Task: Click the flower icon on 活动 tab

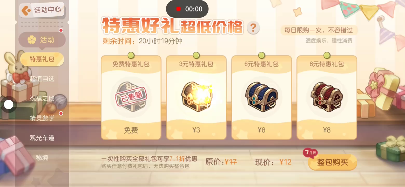Action: (x=32, y=40)
